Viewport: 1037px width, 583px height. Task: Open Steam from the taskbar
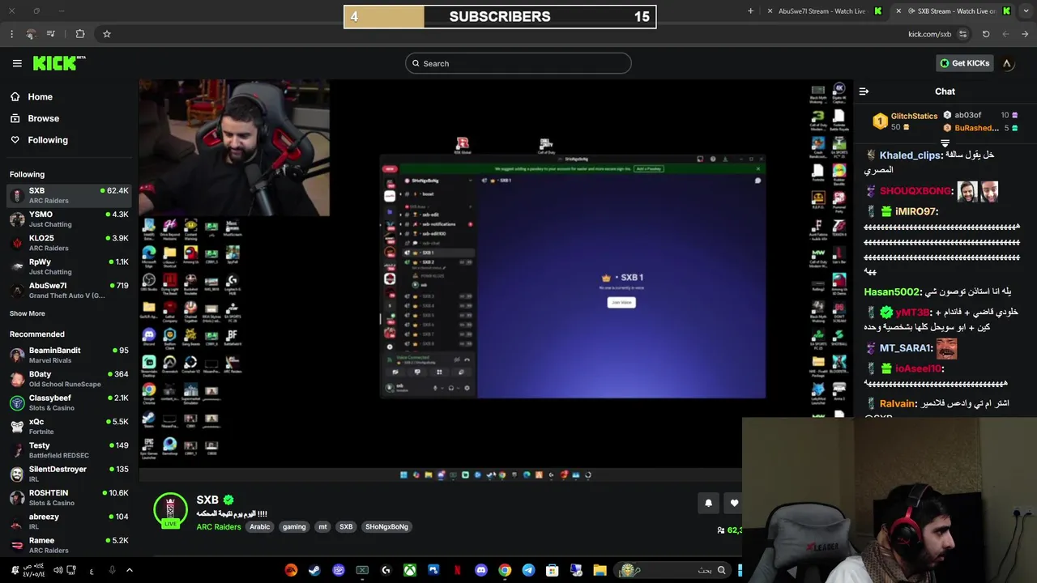coord(314,570)
